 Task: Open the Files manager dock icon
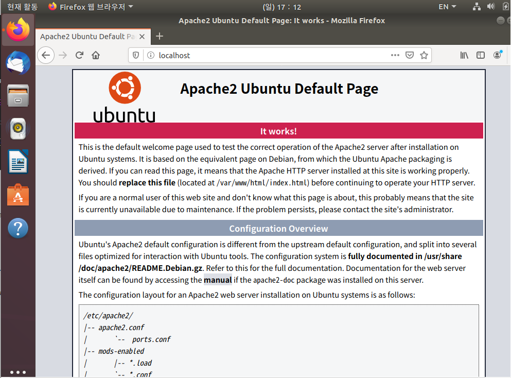[x=18, y=96]
